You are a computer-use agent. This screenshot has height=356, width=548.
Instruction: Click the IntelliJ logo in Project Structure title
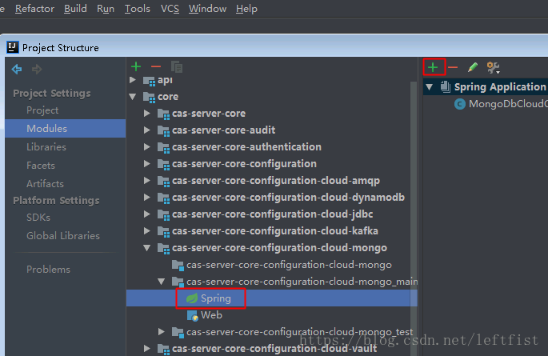[x=13, y=47]
